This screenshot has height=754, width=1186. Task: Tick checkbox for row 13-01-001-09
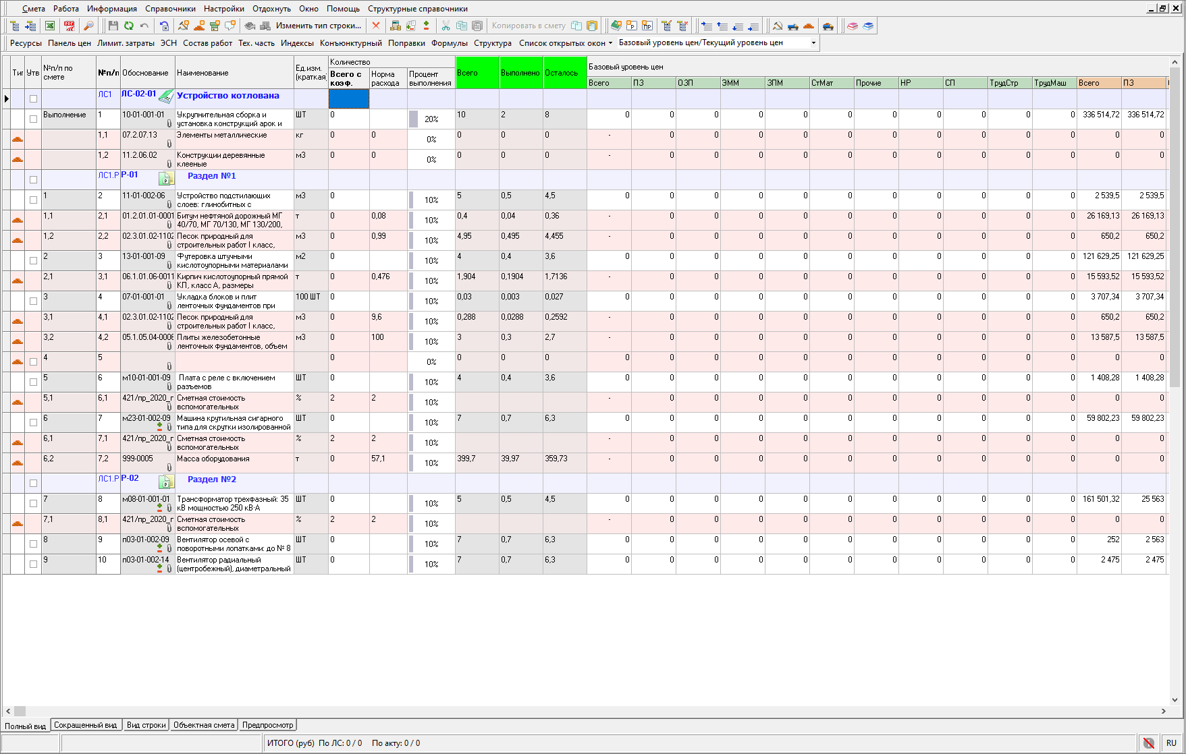click(33, 260)
